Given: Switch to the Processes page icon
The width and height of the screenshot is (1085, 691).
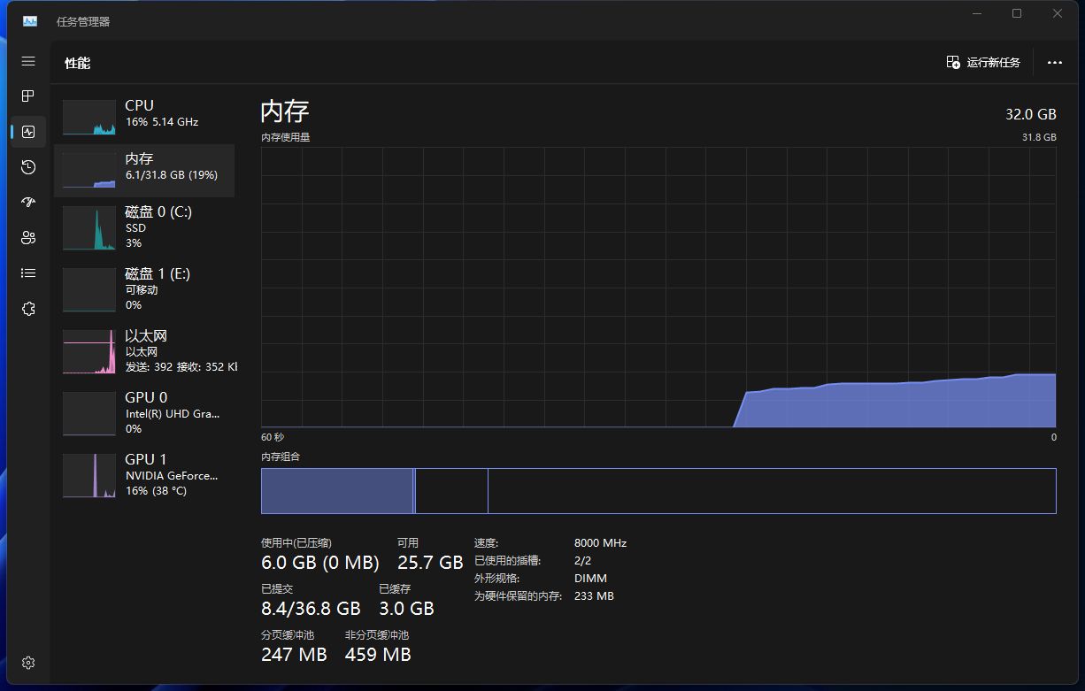Looking at the screenshot, I should click(x=27, y=96).
